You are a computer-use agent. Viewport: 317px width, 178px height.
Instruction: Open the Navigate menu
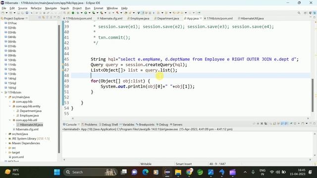[x=51, y=8]
